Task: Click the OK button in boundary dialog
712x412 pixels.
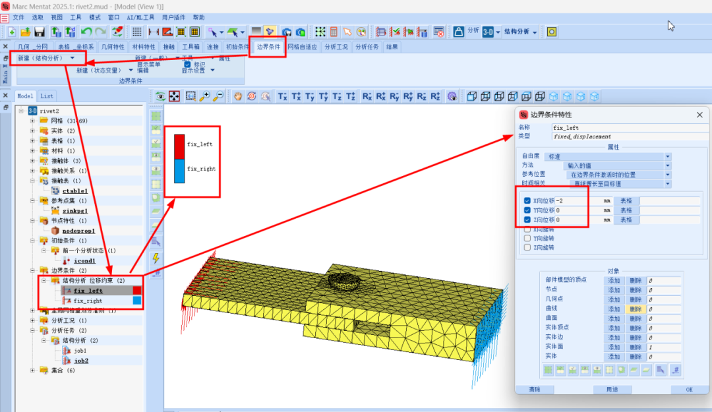Action: coord(689,390)
